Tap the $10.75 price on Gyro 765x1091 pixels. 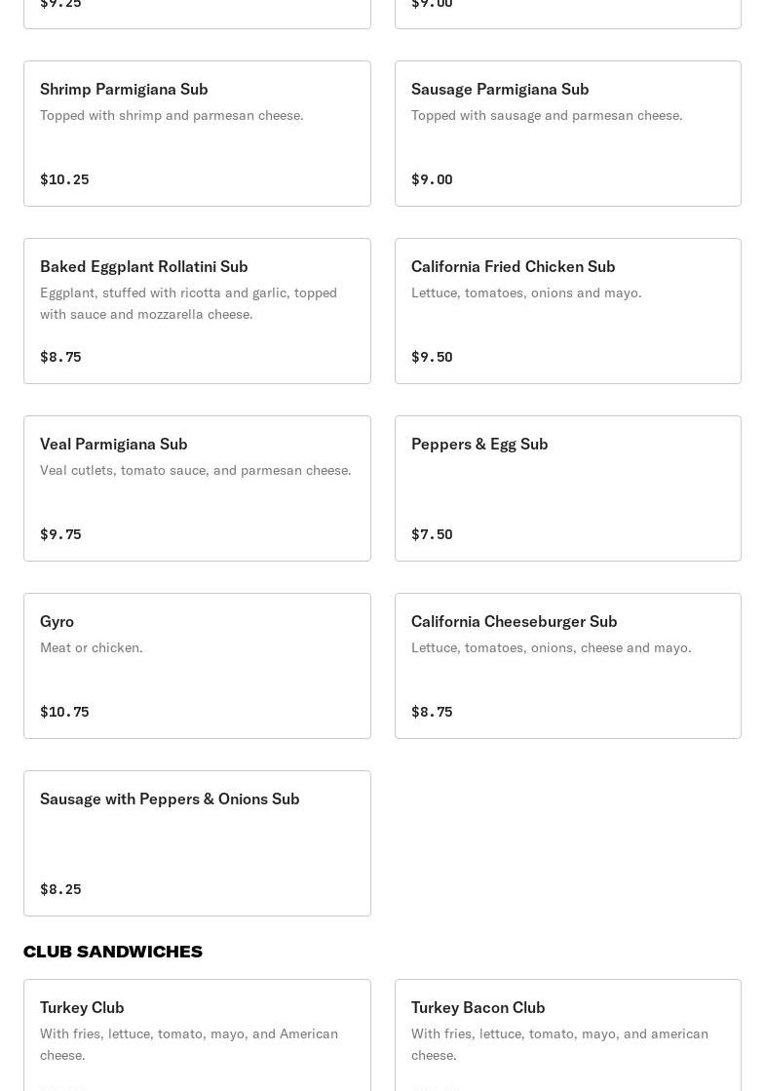[x=64, y=712]
